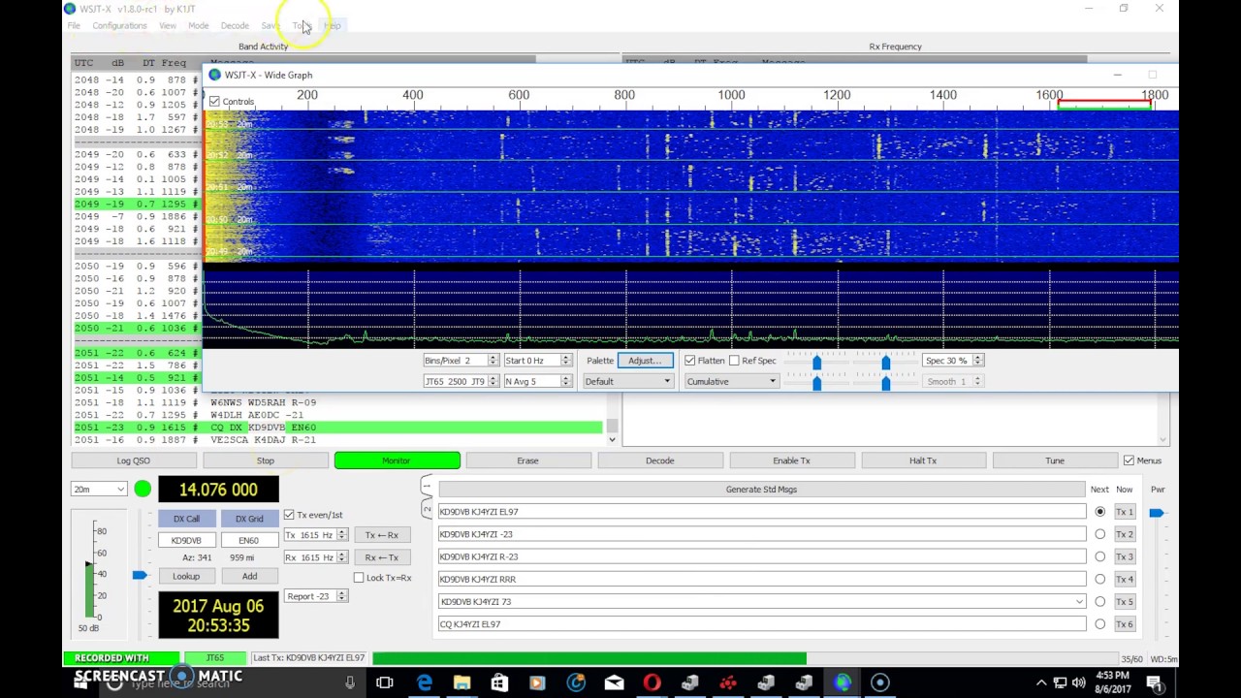Click the Lookup button

point(186,577)
